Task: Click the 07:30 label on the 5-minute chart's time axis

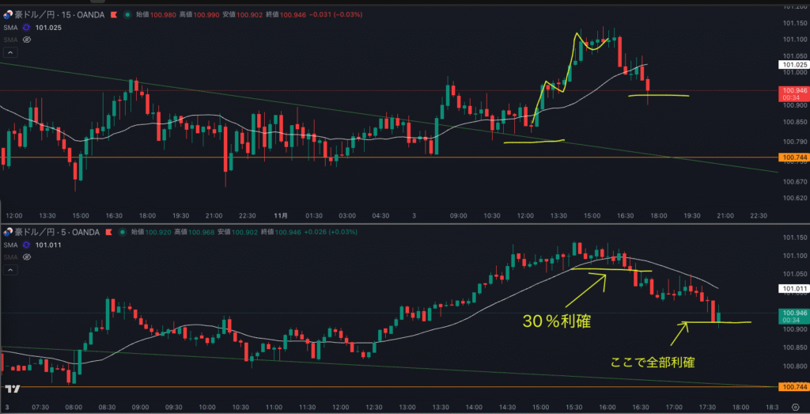Action: 40,407
